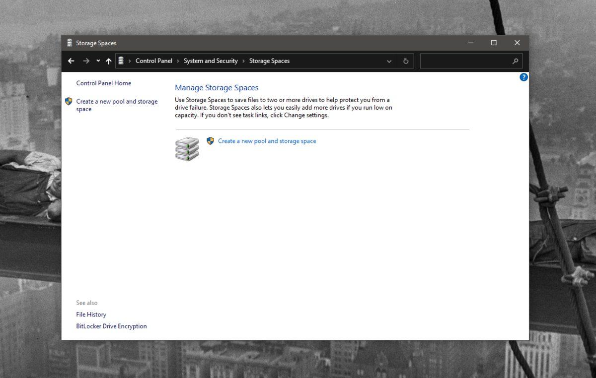Select Control Panel in the breadcrumb path

[x=153, y=61]
